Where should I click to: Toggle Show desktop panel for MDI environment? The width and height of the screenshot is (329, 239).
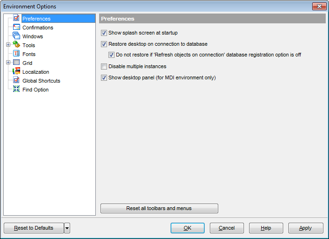[104, 78]
